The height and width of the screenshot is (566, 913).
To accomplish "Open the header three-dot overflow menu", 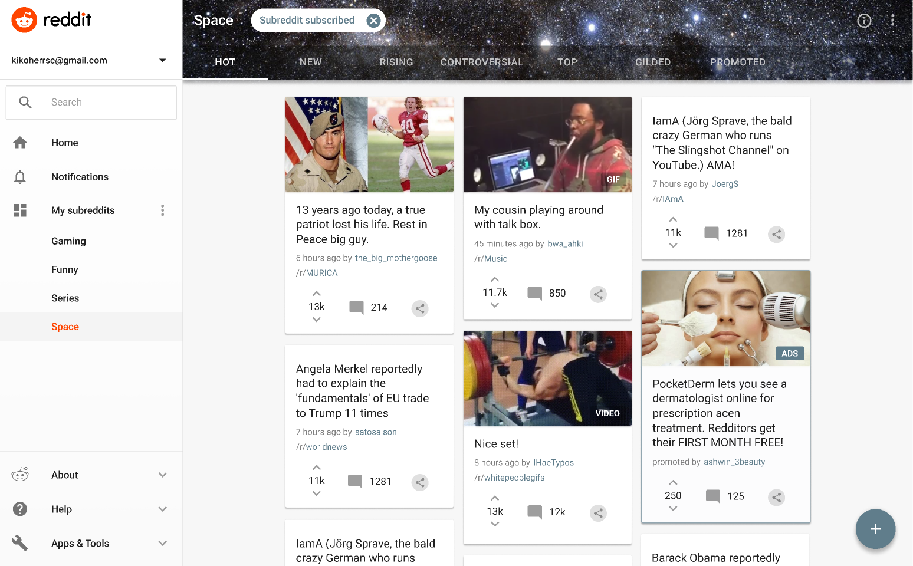I will pyautogui.click(x=892, y=21).
